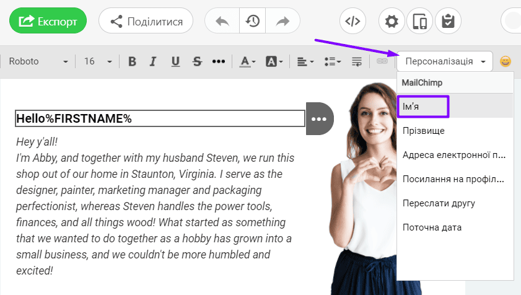Open the version history icon

[252, 21]
